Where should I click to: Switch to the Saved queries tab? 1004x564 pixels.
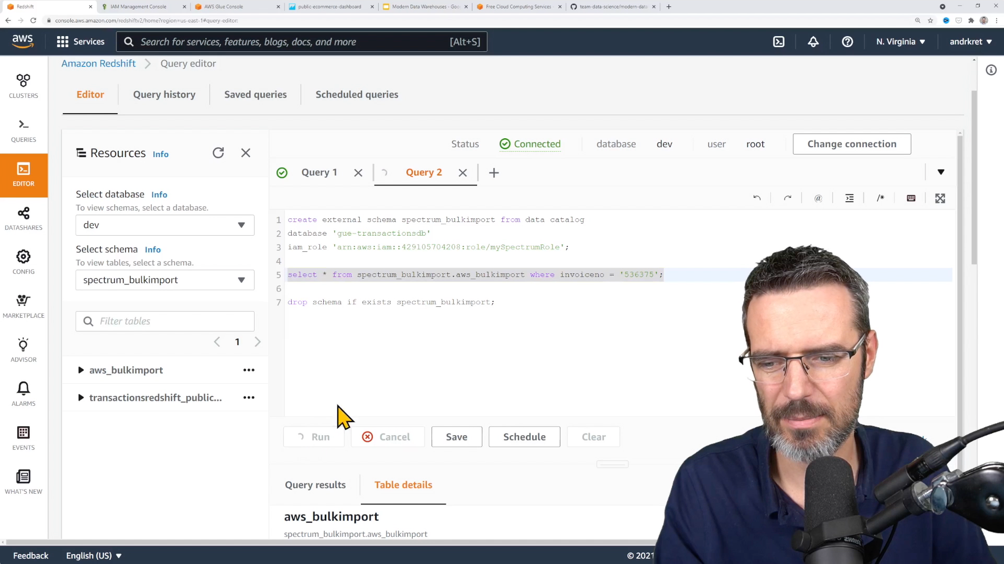click(256, 95)
